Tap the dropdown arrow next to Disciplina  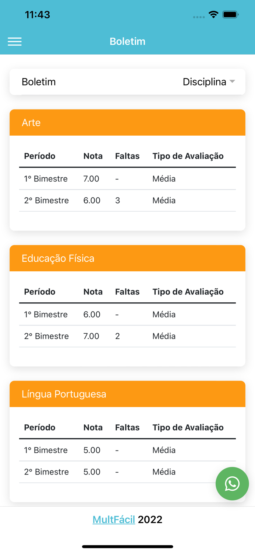(x=232, y=82)
